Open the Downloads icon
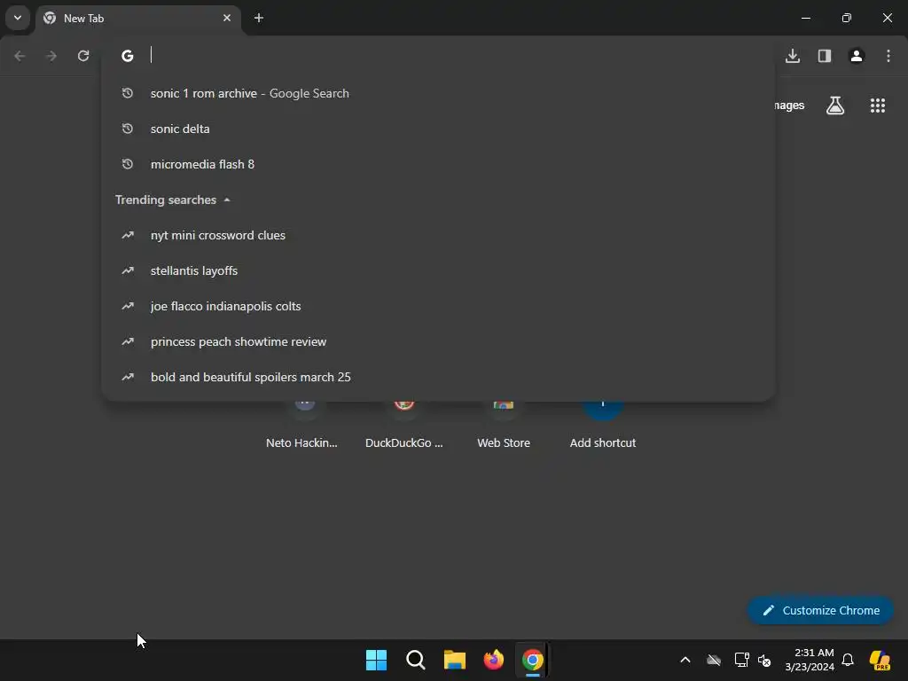 pos(793,56)
